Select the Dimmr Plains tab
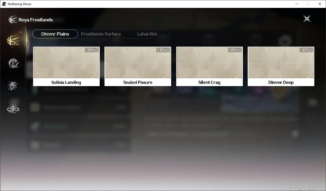This screenshot has height=191, width=326. click(x=55, y=34)
